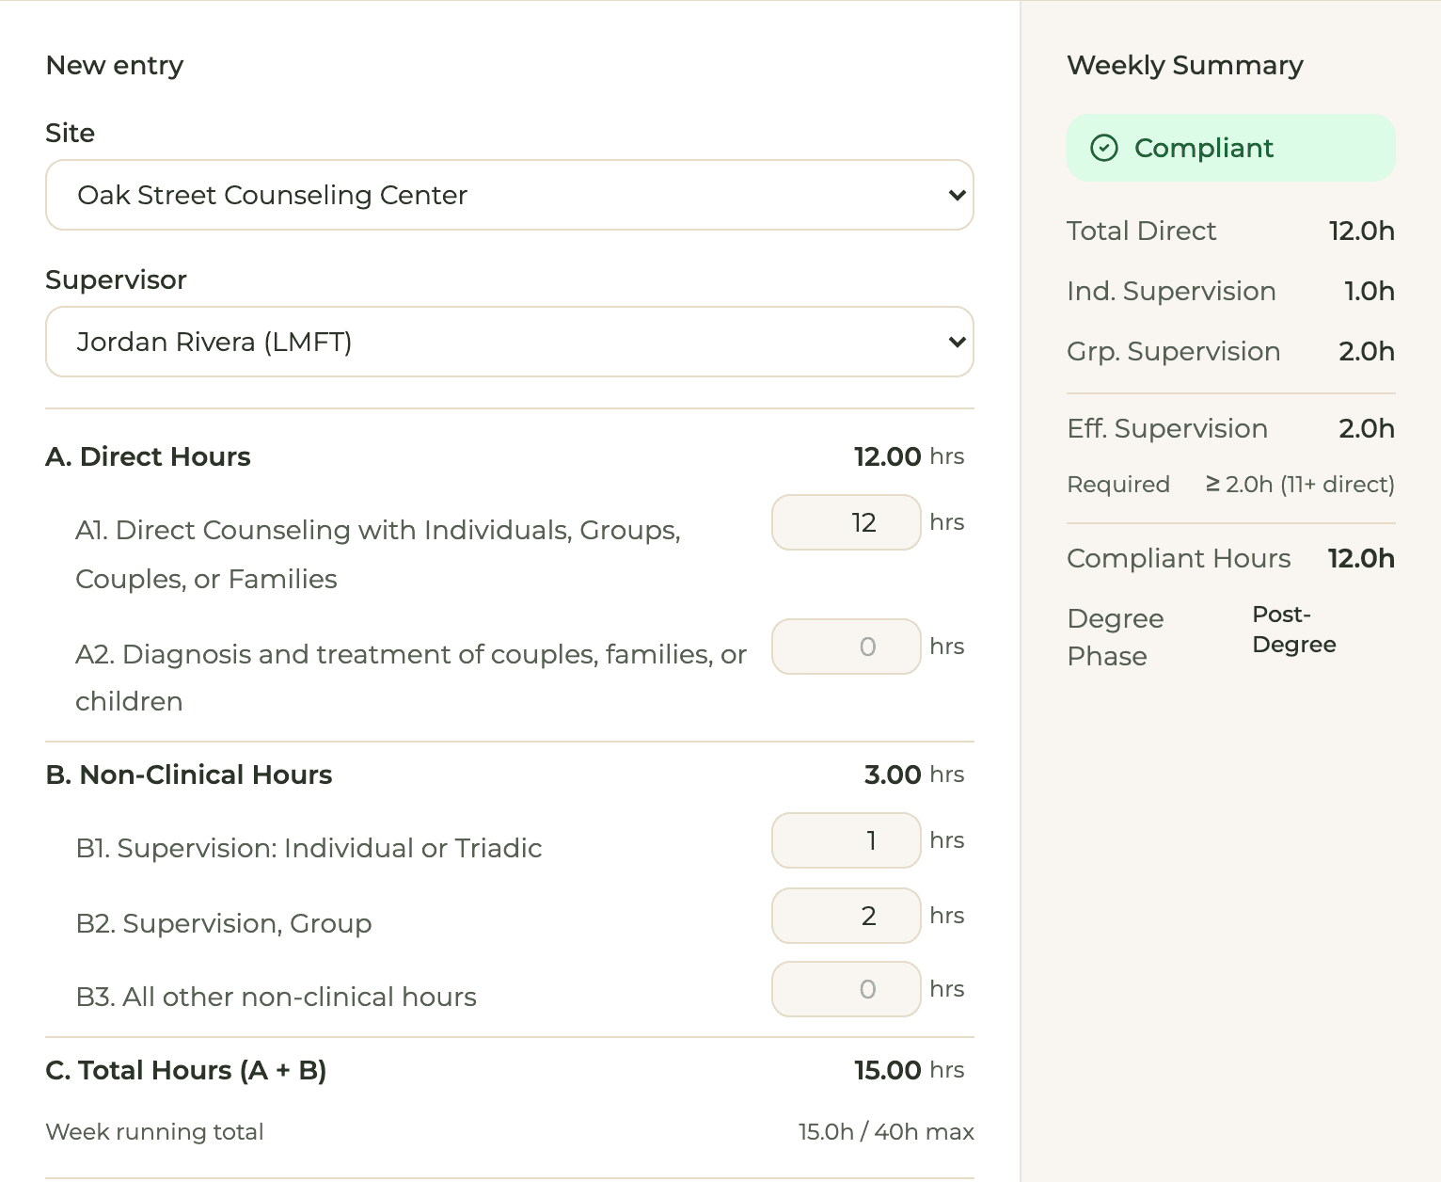Click the B. Non-Clinical Hours section label
1441x1182 pixels.
[189, 775]
